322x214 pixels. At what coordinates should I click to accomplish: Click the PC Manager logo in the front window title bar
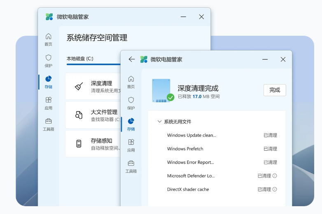[144, 60]
